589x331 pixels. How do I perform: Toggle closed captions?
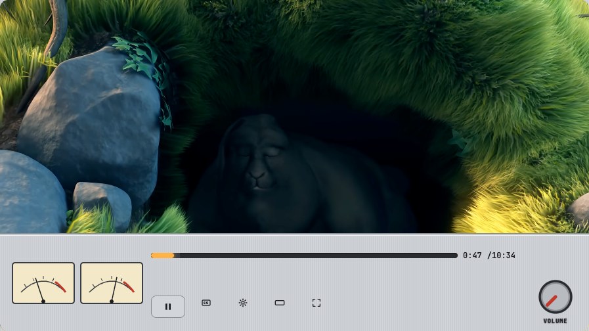206,303
